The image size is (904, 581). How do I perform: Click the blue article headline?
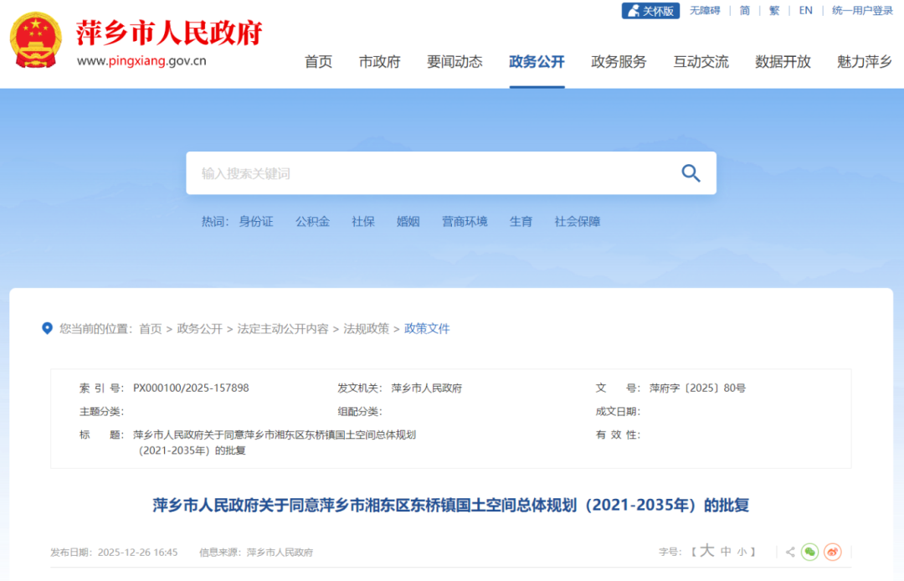point(451,506)
